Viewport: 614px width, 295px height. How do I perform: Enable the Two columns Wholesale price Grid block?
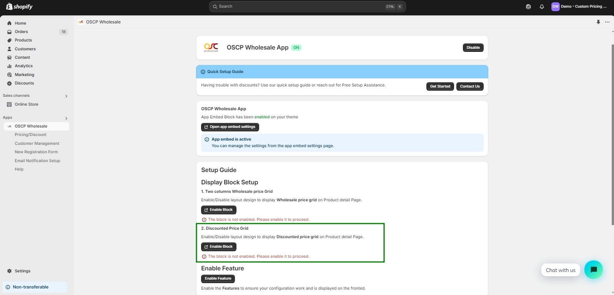(x=218, y=210)
